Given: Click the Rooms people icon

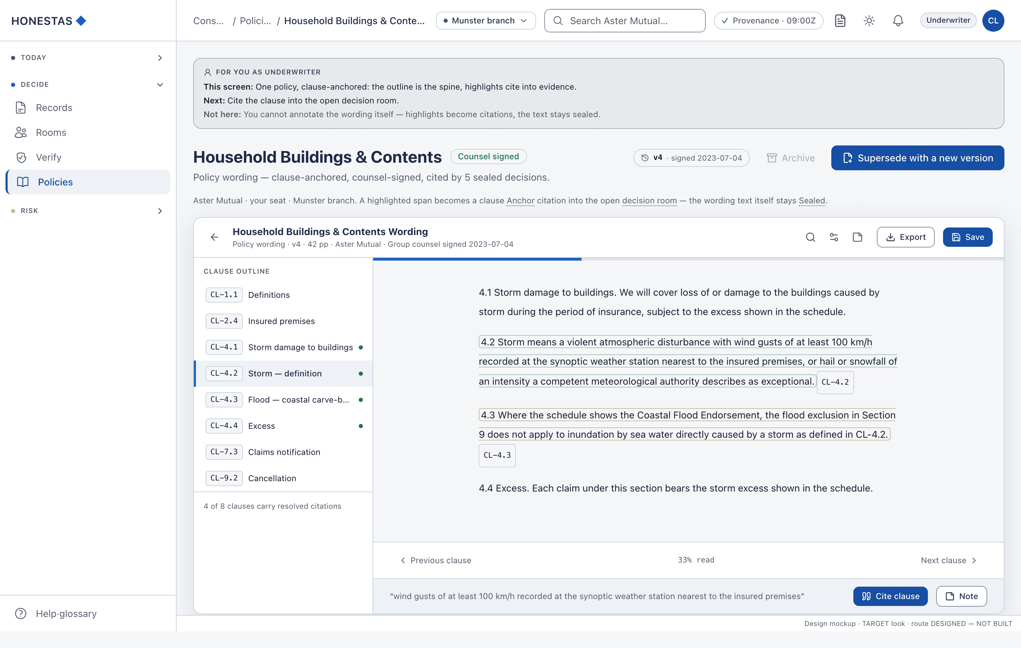Looking at the screenshot, I should [21, 132].
